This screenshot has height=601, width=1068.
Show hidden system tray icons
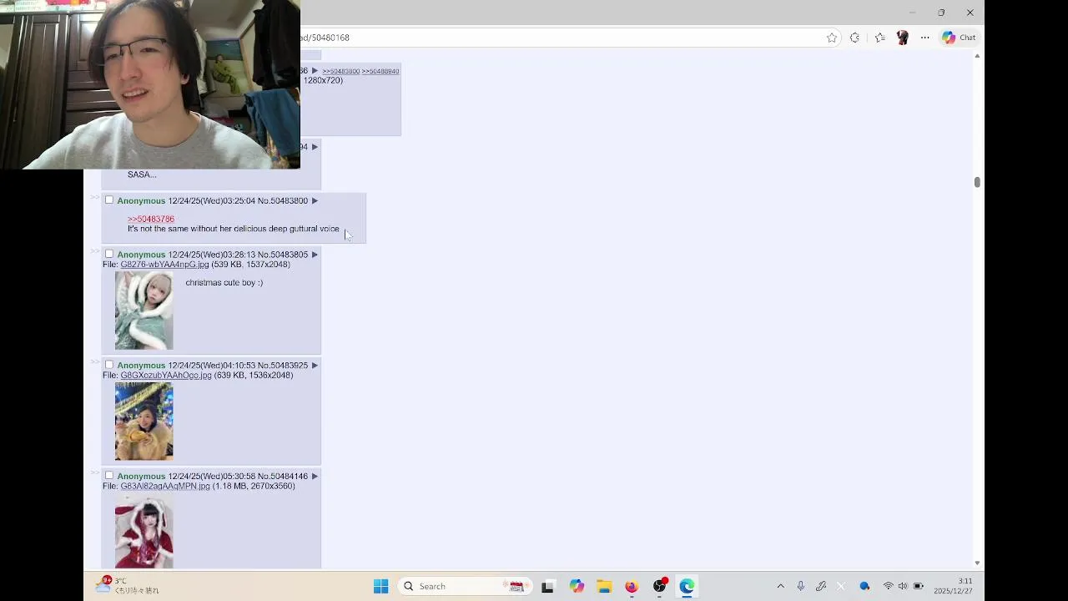pyautogui.click(x=780, y=586)
